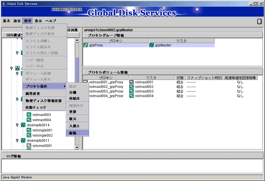Click volmast001 master volume icon in table
This screenshot has width=265, height=181.
point(131,82)
